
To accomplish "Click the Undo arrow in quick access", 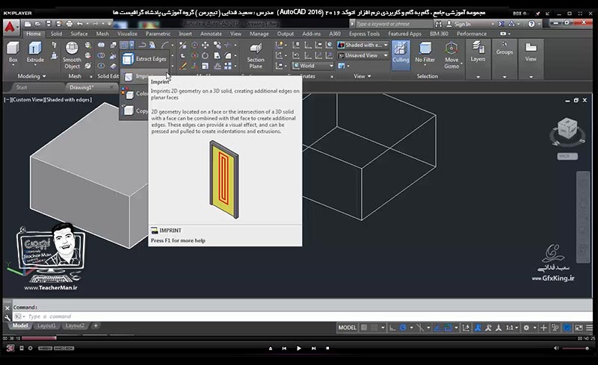I will click(x=80, y=24).
